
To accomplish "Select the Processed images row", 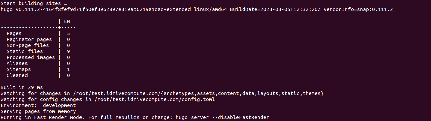I will [38, 57].
